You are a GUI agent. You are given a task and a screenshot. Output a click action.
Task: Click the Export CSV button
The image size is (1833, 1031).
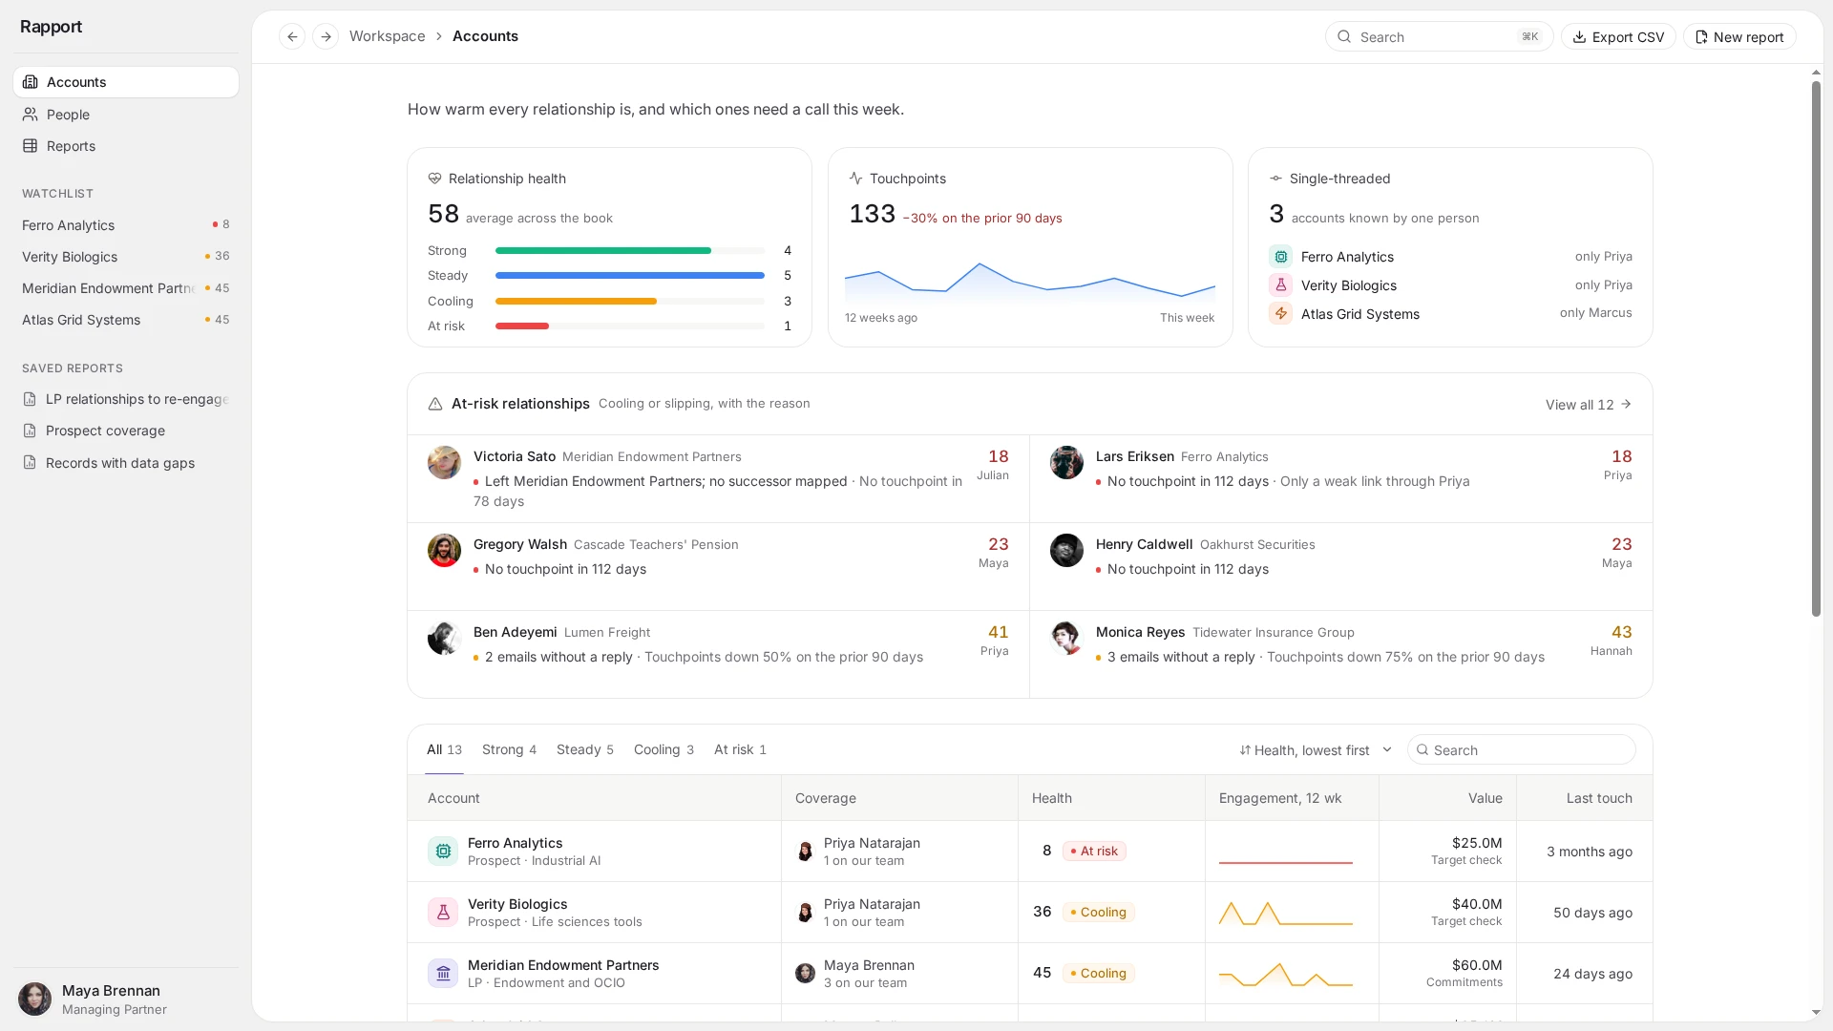(1618, 37)
